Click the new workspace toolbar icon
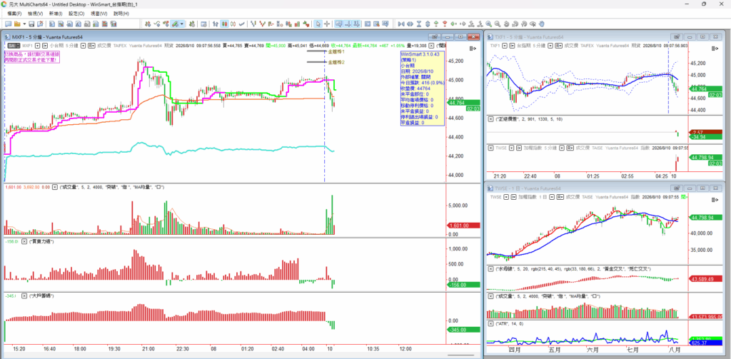 click(8, 24)
